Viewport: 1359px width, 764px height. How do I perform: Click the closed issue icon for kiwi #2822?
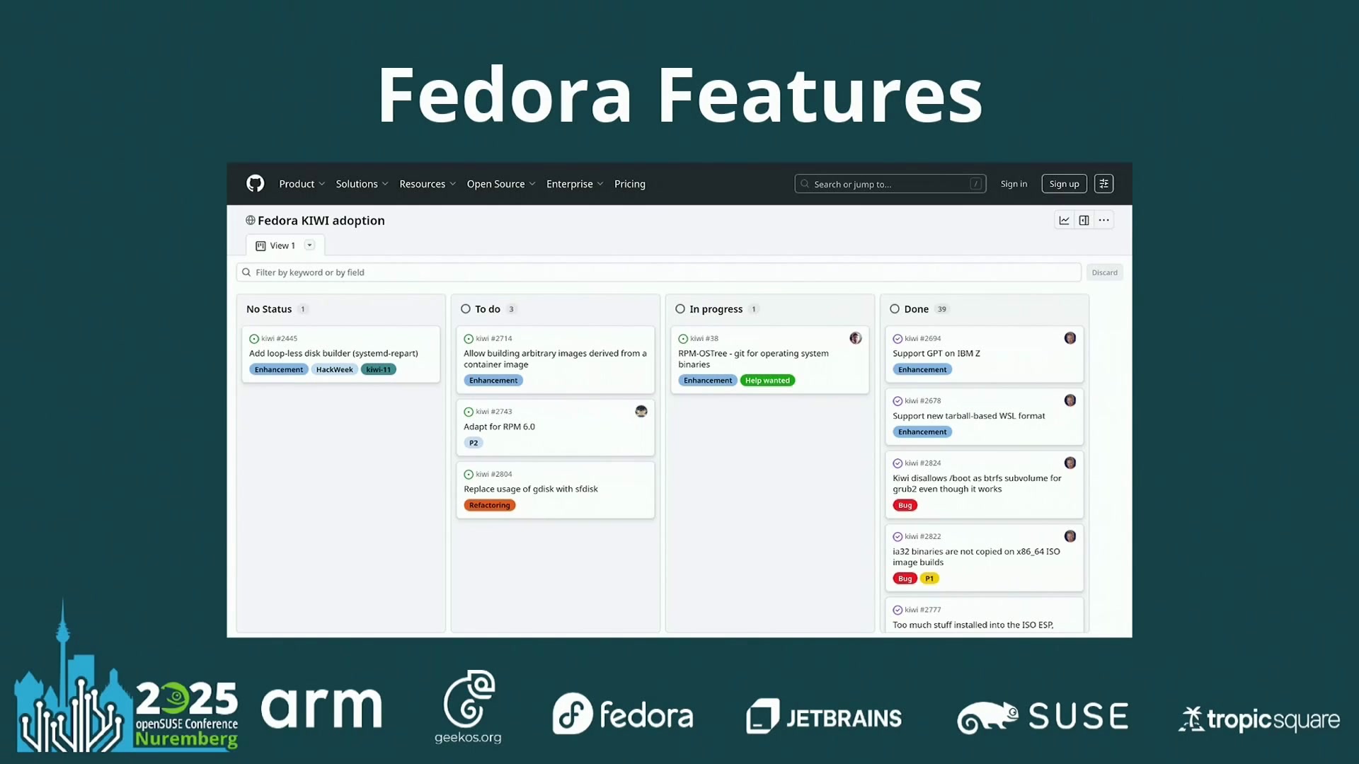click(x=898, y=537)
